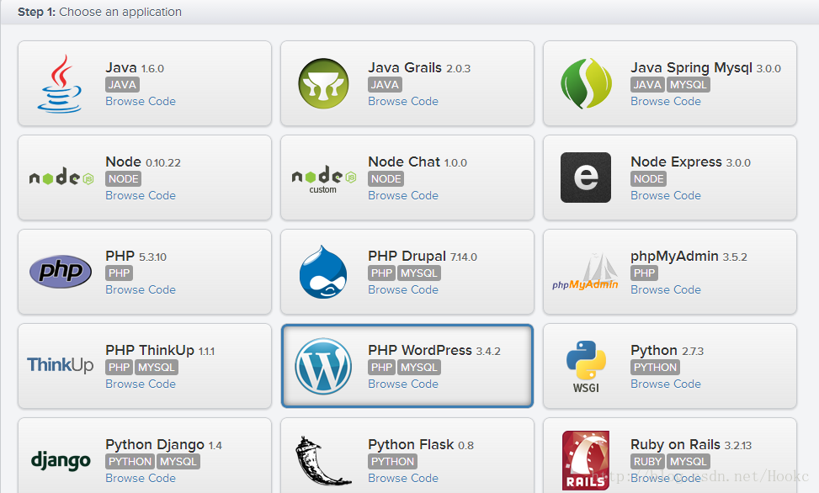Viewport: 819px width, 493px height.
Task: Click PHP tag under PHP Drupal
Action: [x=382, y=273]
